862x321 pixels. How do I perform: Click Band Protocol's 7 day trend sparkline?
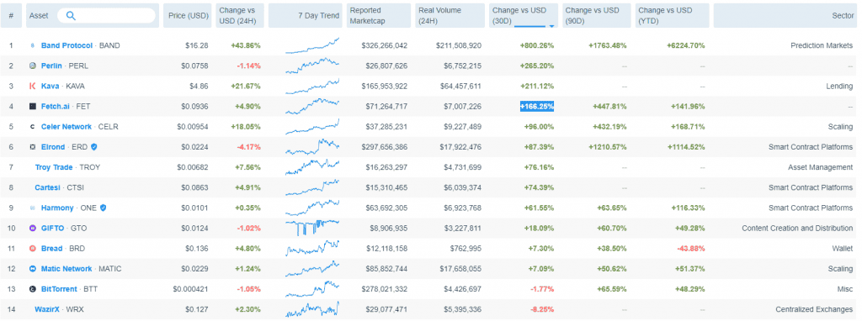pyautogui.click(x=312, y=45)
